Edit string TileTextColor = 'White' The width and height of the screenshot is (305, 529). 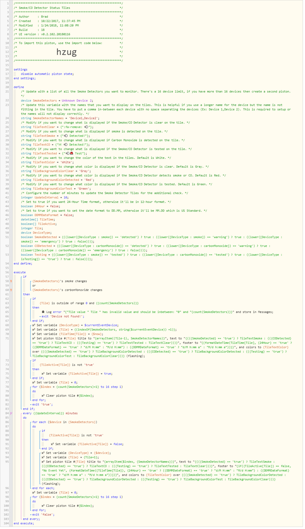(x=47, y=163)
